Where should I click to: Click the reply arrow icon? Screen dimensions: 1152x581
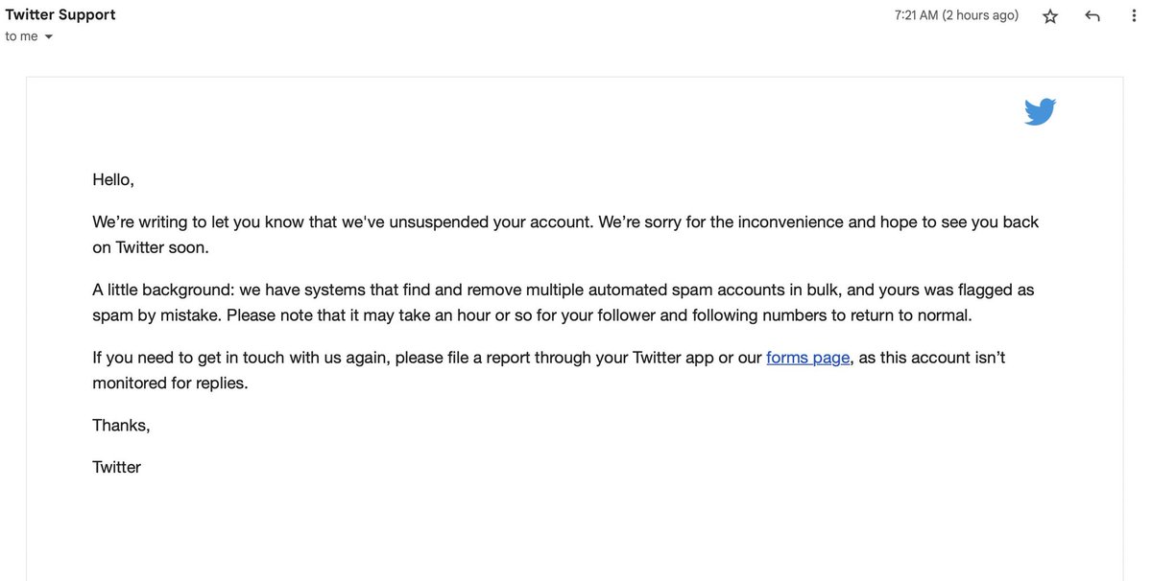[1092, 16]
